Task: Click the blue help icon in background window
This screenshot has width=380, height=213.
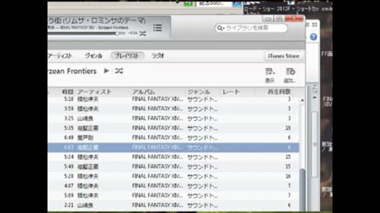Action: point(313,37)
